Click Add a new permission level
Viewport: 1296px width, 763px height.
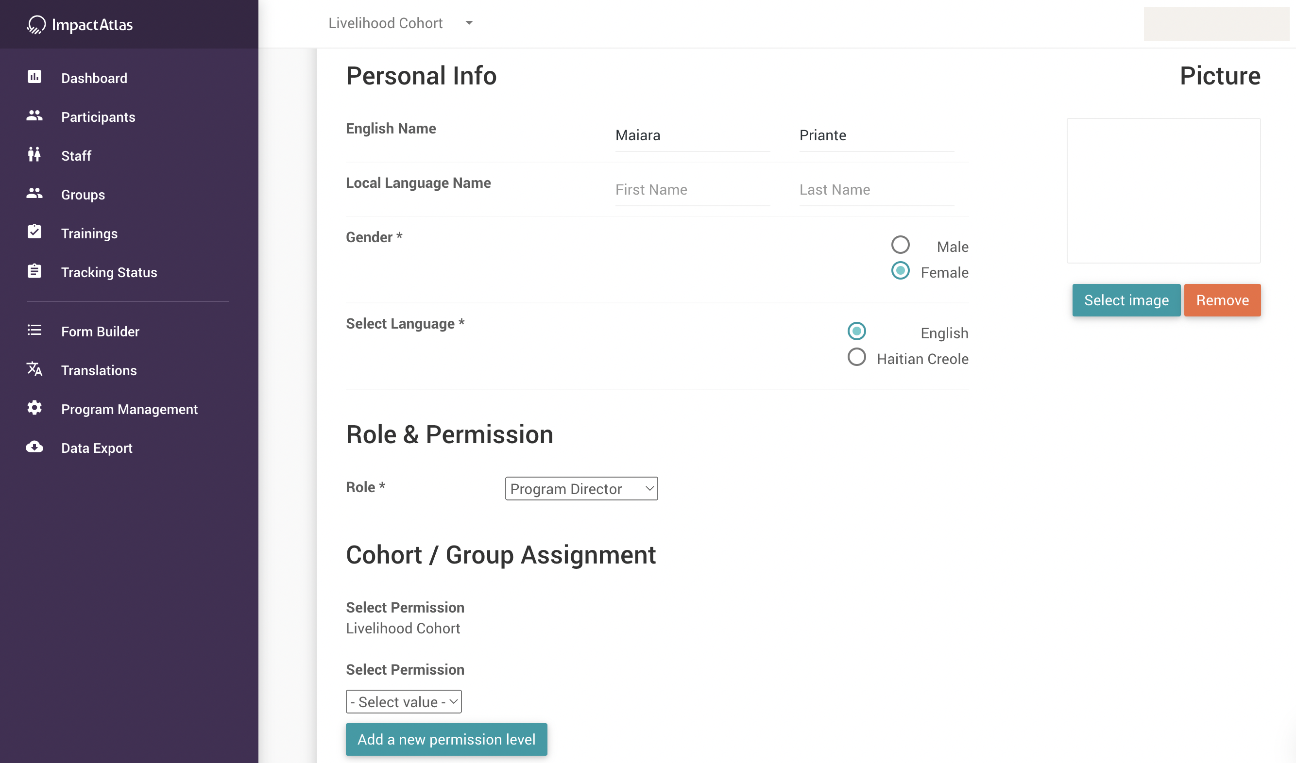point(446,739)
